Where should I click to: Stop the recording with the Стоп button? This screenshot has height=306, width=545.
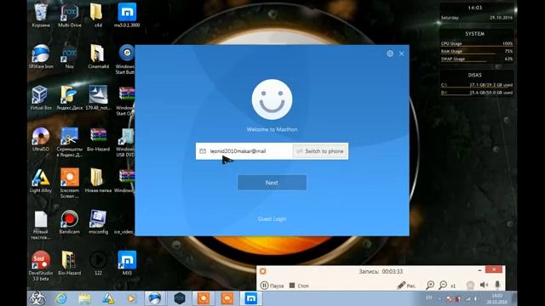tap(299, 286)
